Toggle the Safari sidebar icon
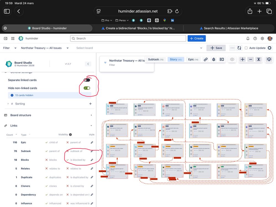This screenshot has width=276, height=207. (7, 11)
